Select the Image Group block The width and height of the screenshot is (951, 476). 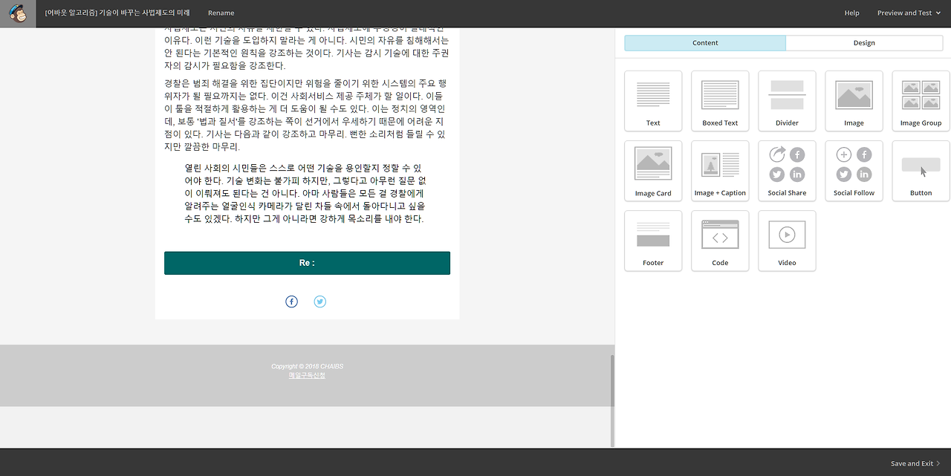[921, 100]
